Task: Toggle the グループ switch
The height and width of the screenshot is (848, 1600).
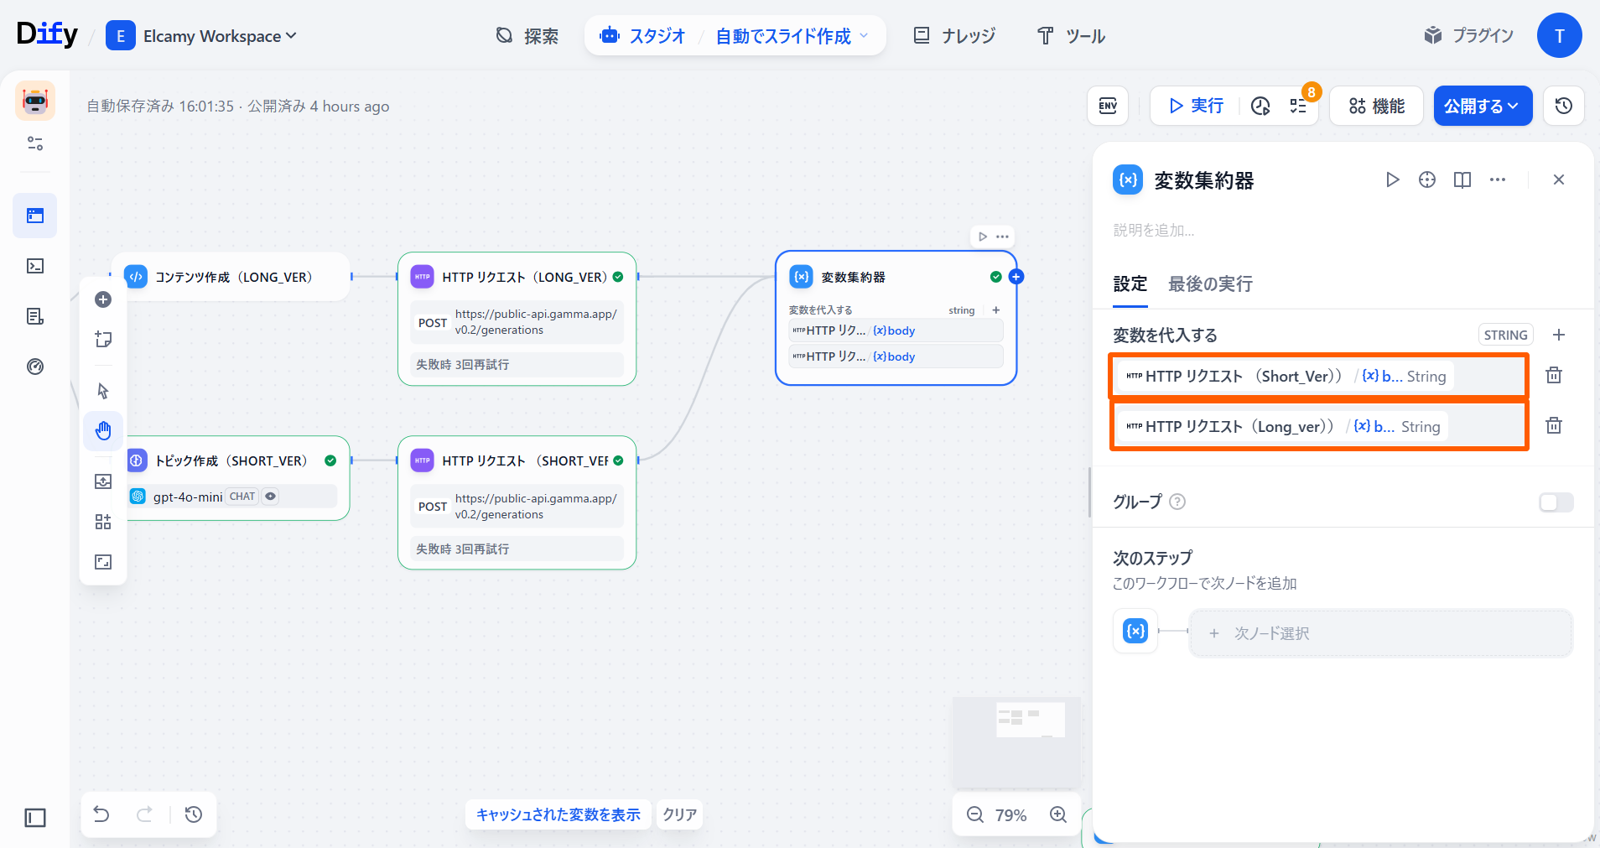Action: click(1556, 502)
